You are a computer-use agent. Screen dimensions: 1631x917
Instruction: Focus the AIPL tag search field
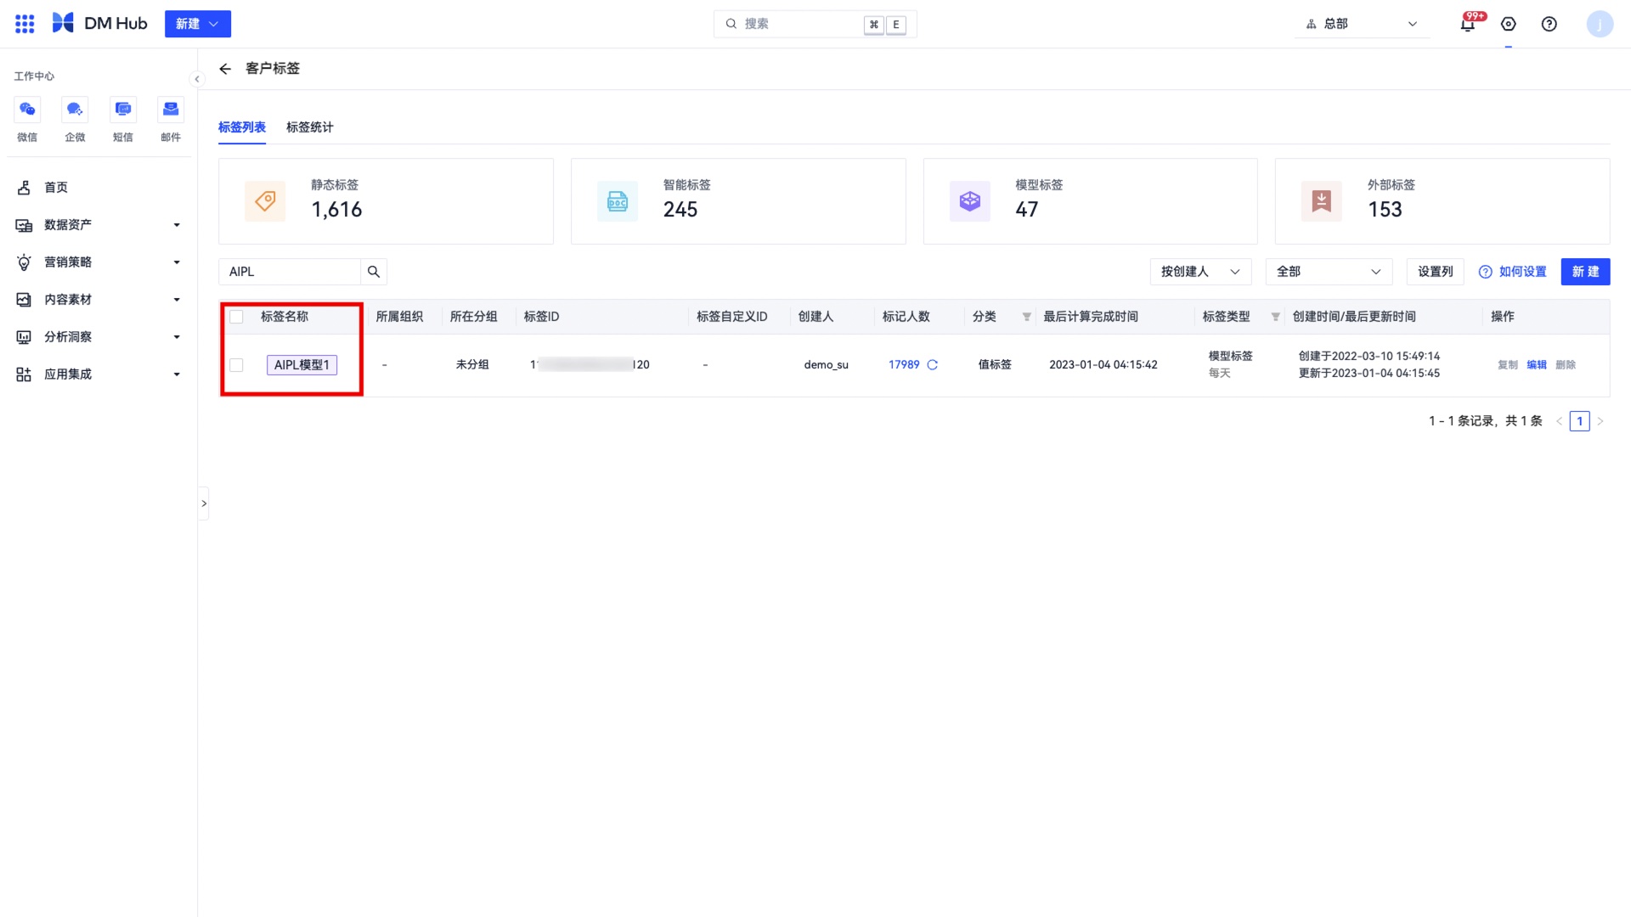click(290, 272)
